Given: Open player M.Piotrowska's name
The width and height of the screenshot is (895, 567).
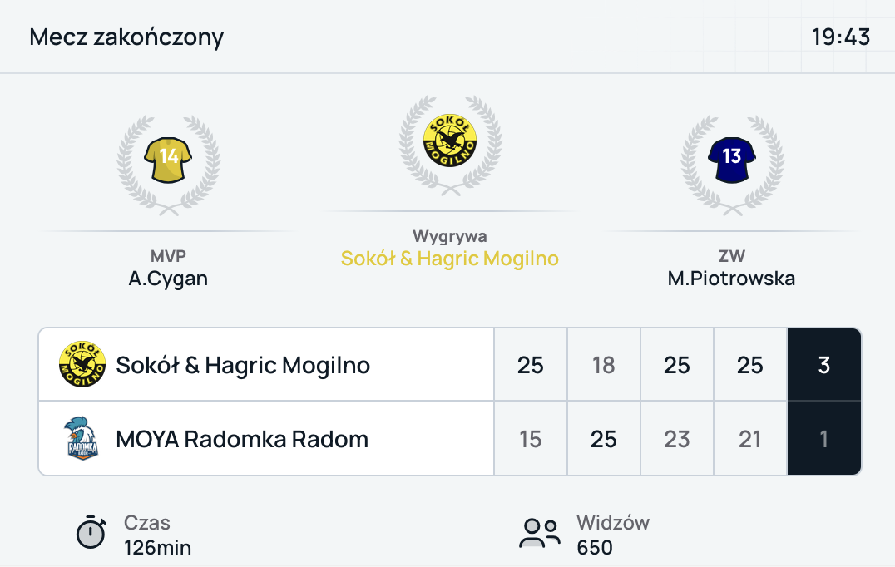Looking at the screenshot, I should (731, 279).
